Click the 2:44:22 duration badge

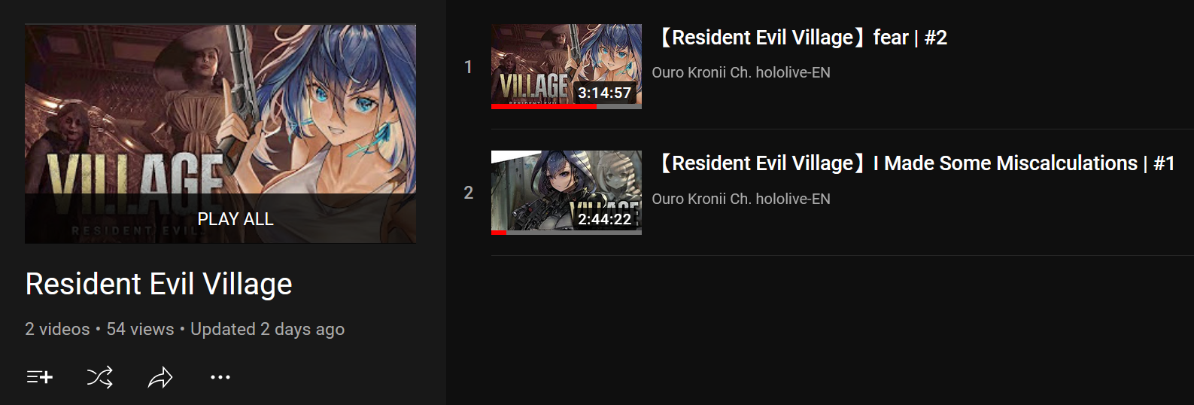point(604,219)
